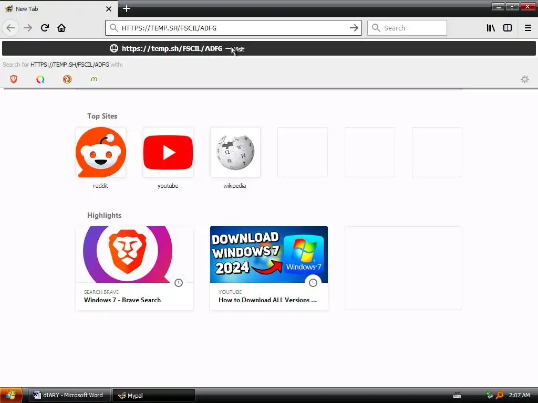Click the magnifier in Search box
The image size is (538, 403).
pos(376,28)
